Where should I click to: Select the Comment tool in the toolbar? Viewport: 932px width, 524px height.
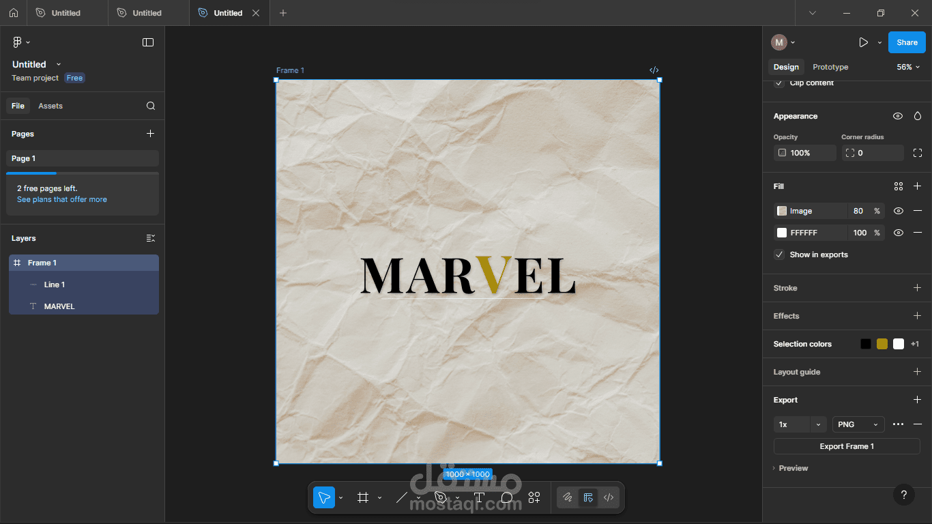pyautogui.click(x=507, y=497)
